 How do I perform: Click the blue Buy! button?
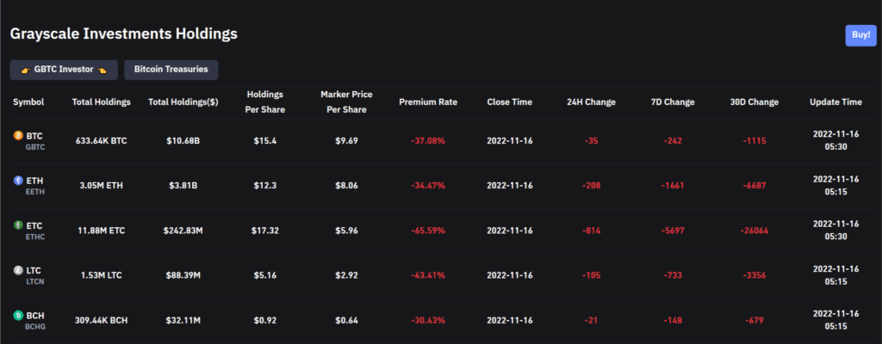tap(860, 35)
